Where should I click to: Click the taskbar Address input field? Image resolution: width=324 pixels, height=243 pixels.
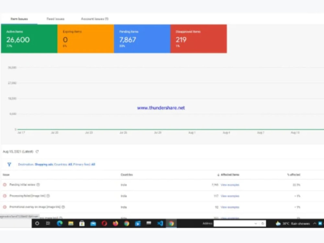pos(233,223)
